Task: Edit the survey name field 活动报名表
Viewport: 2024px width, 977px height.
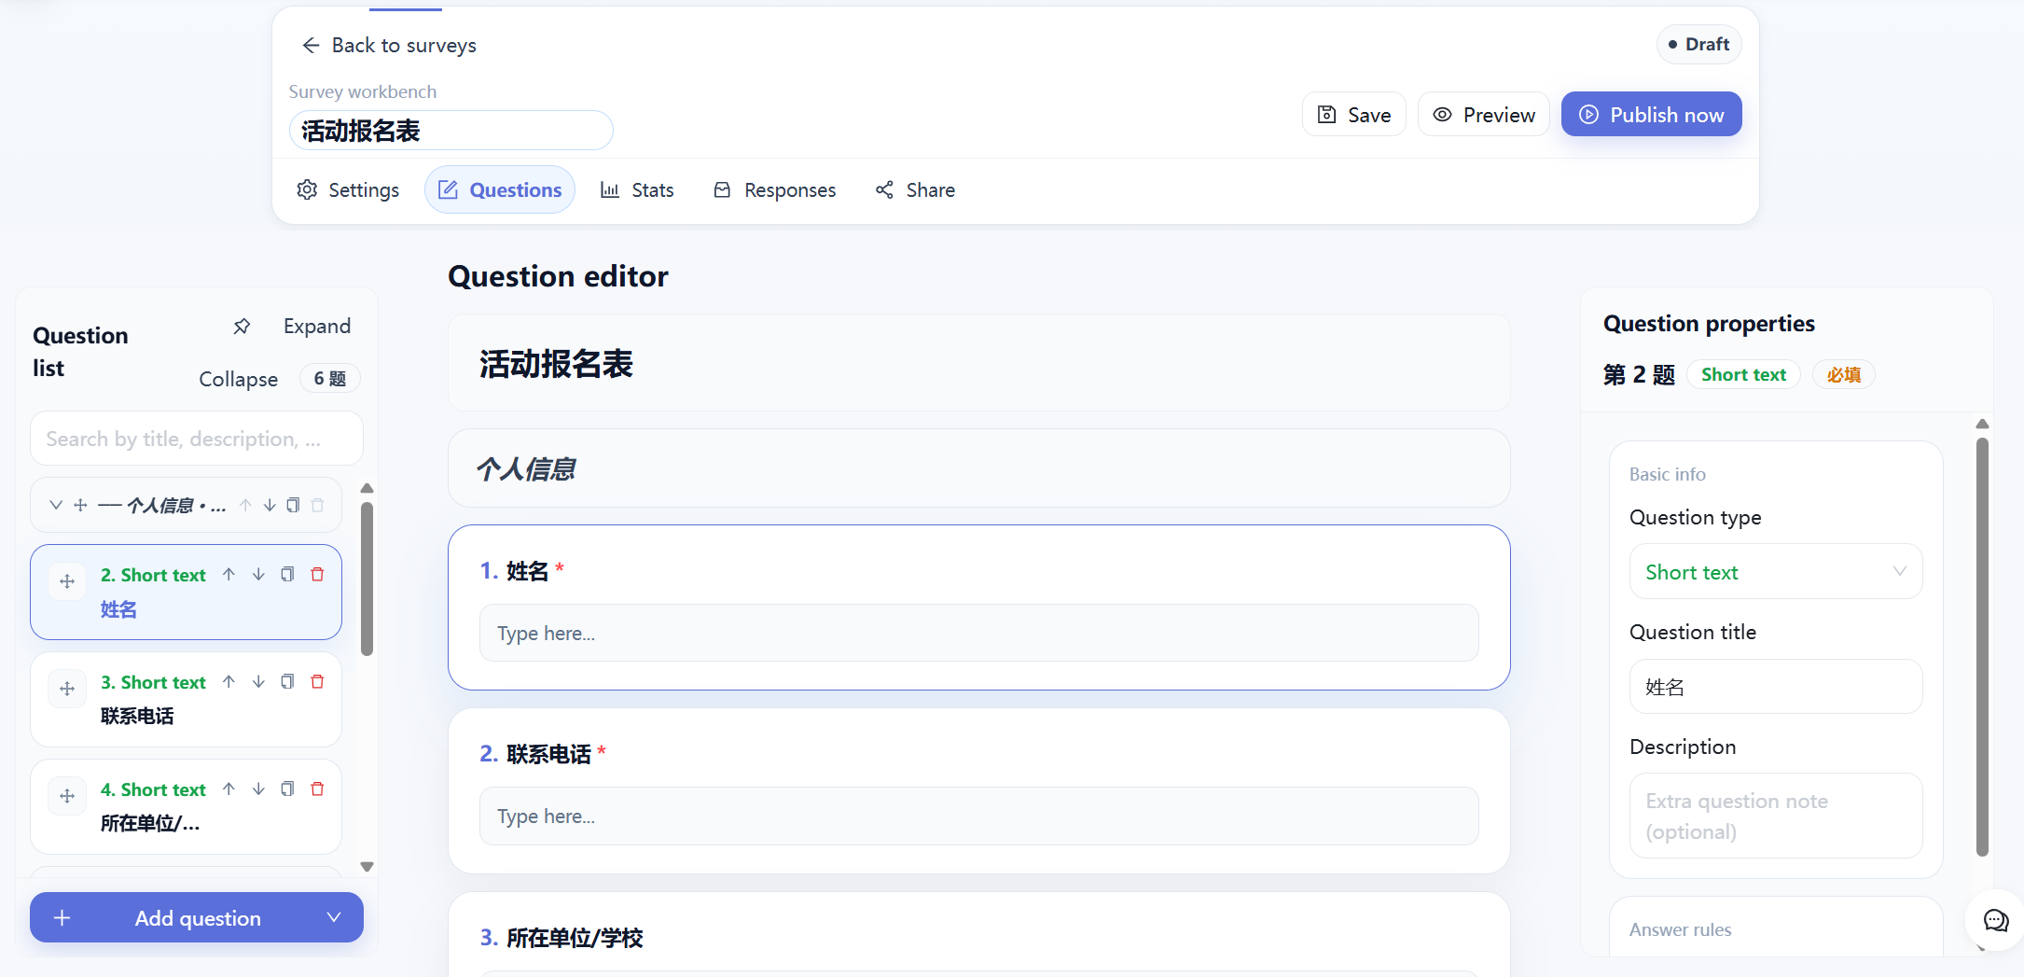Action: tap(451, 131)
